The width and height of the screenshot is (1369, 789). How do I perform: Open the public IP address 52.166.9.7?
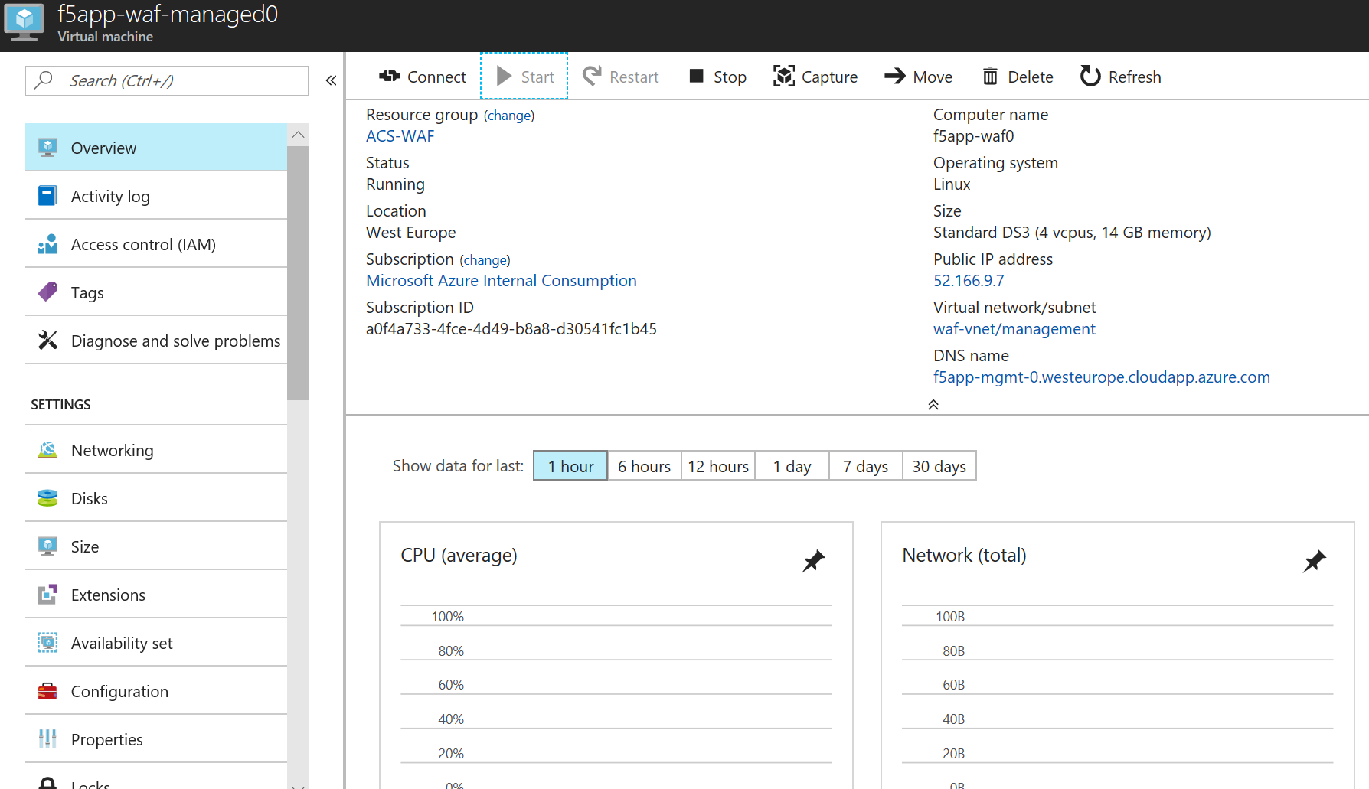(969, 281)
